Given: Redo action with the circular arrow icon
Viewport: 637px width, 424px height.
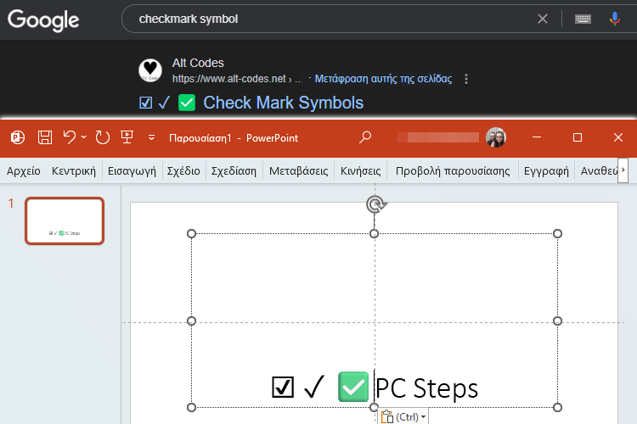Looking at the screenshot, I should point(103,137).
